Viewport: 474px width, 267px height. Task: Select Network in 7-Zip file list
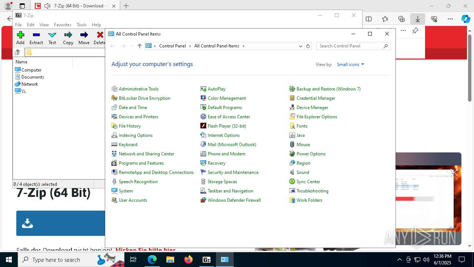(x=30, y=84)
